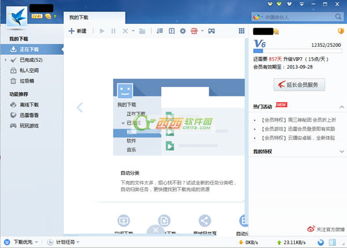
Task: Click the game controller toolbar icon
Action: pos(211,31)
